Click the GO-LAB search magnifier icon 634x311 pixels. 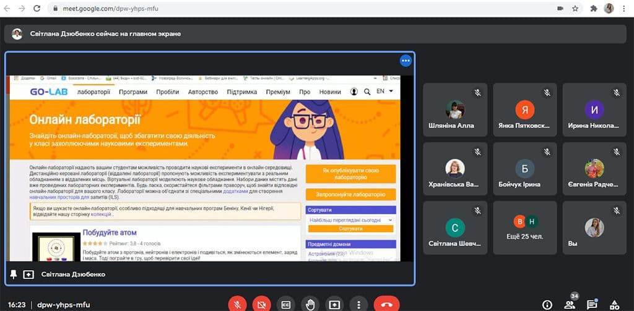(x=367, y=92)
